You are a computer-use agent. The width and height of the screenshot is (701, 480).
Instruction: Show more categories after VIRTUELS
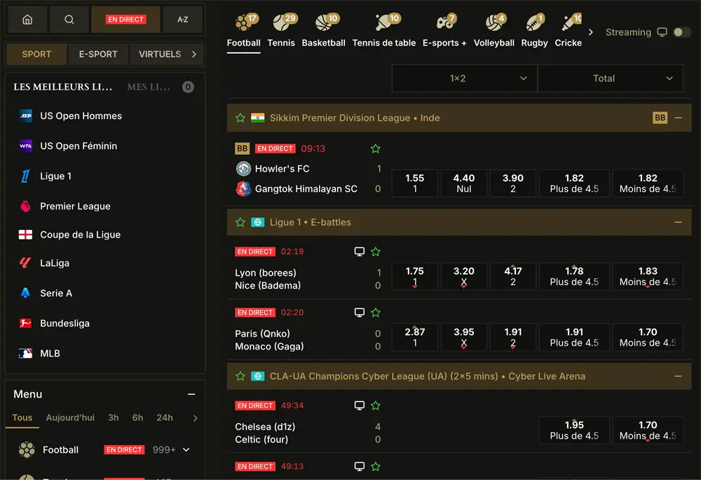pos(194,54)
